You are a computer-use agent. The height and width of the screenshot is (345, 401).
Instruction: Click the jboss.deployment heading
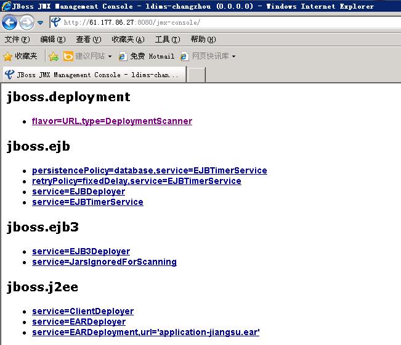[x=68, y=97]
